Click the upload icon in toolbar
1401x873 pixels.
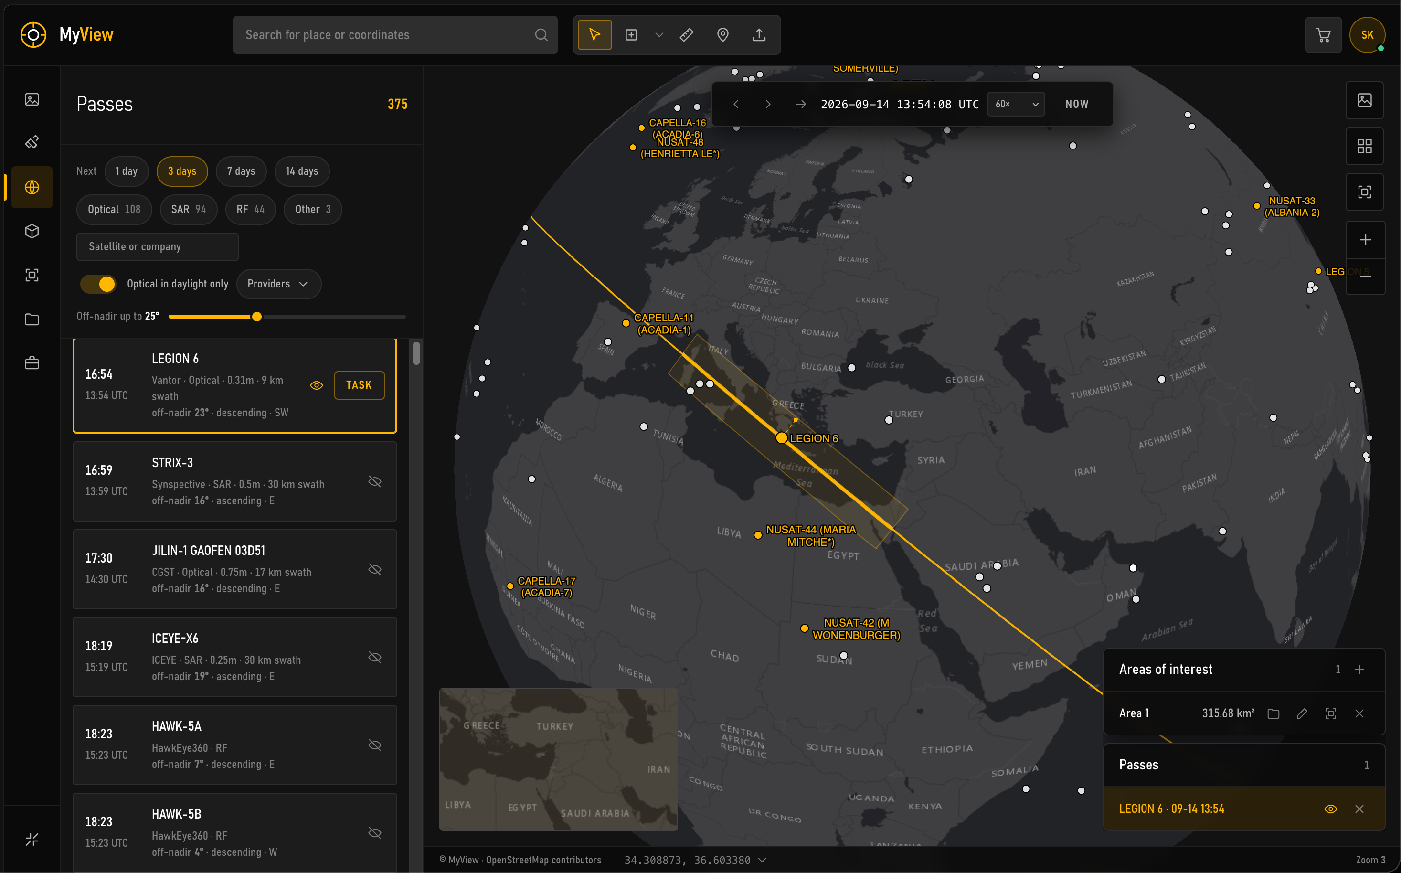pyautogui.click(x=759, y=35)
